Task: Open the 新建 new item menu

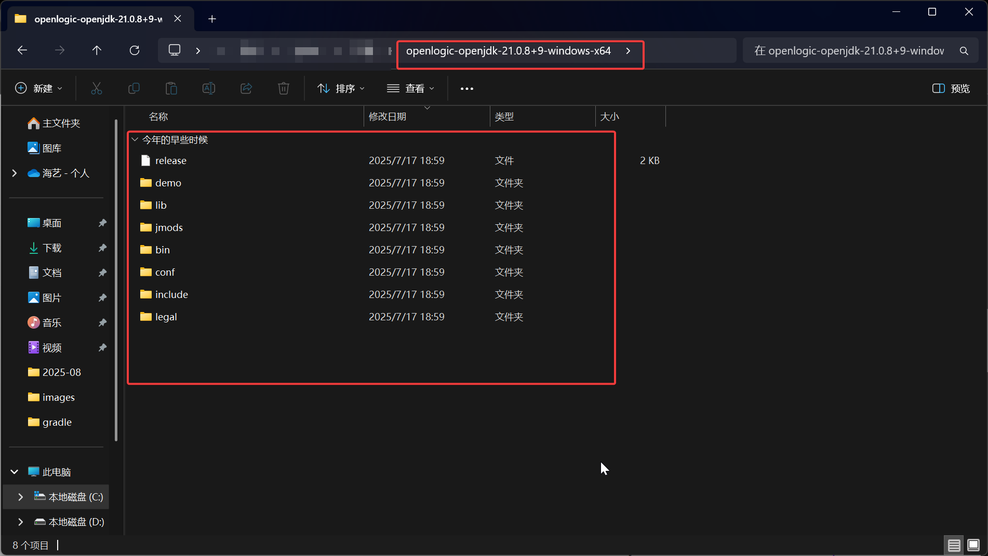Action: coord(39,88)
